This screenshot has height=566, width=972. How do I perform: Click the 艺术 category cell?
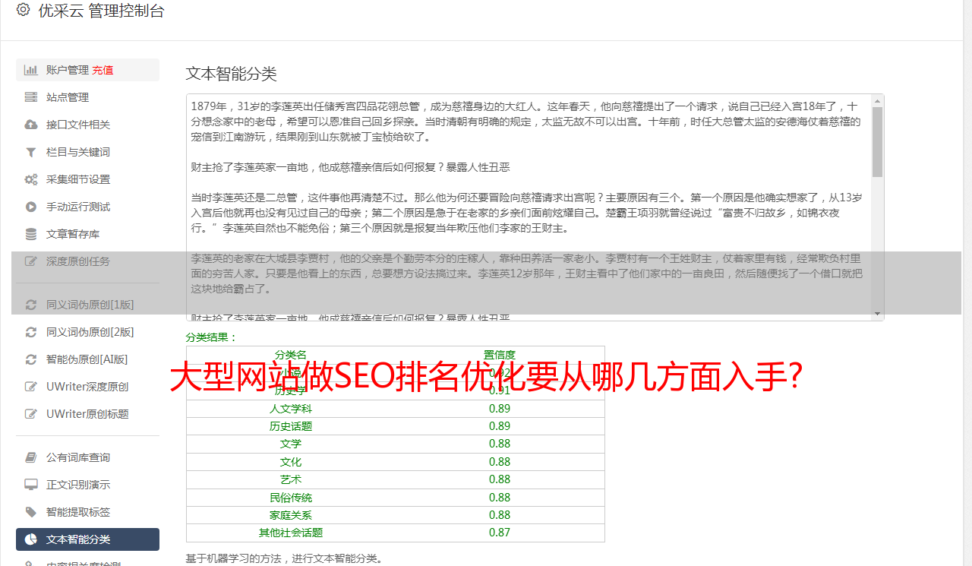[291, 479]
